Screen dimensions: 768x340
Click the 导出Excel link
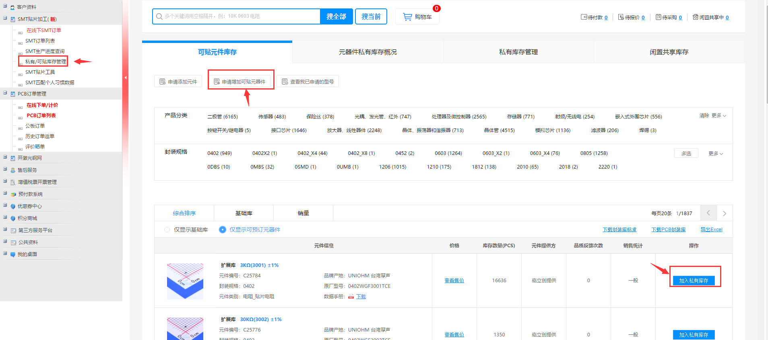(x=711, y=230)
